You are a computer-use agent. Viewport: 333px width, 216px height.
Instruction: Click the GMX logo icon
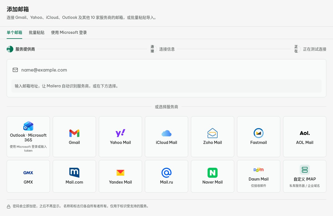click(x=28, y=173)
